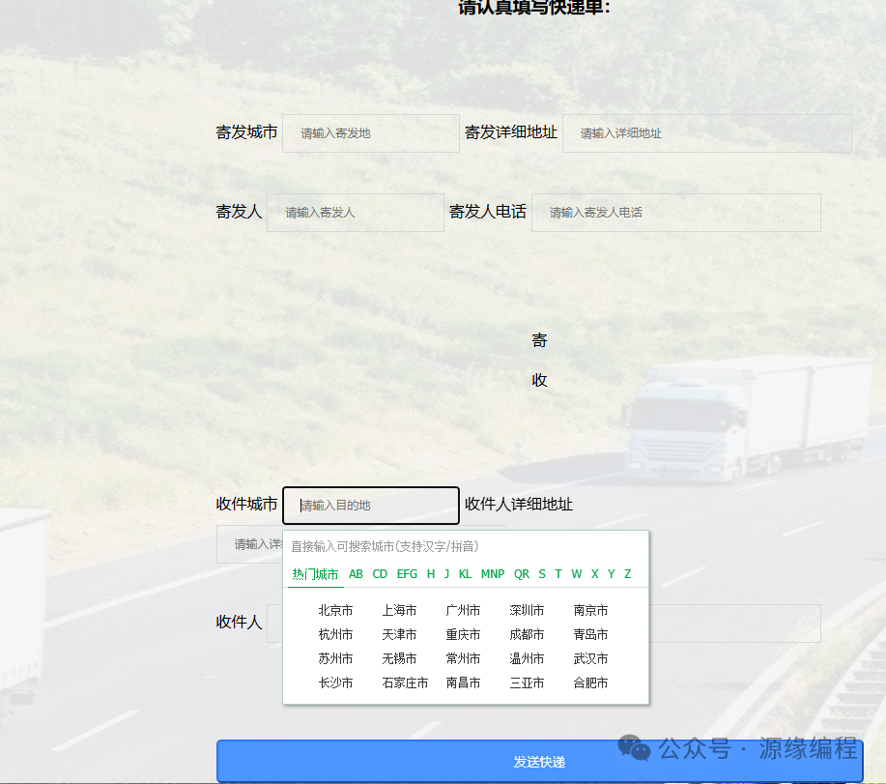Select 青岛市 as destination city

point(590,635)
